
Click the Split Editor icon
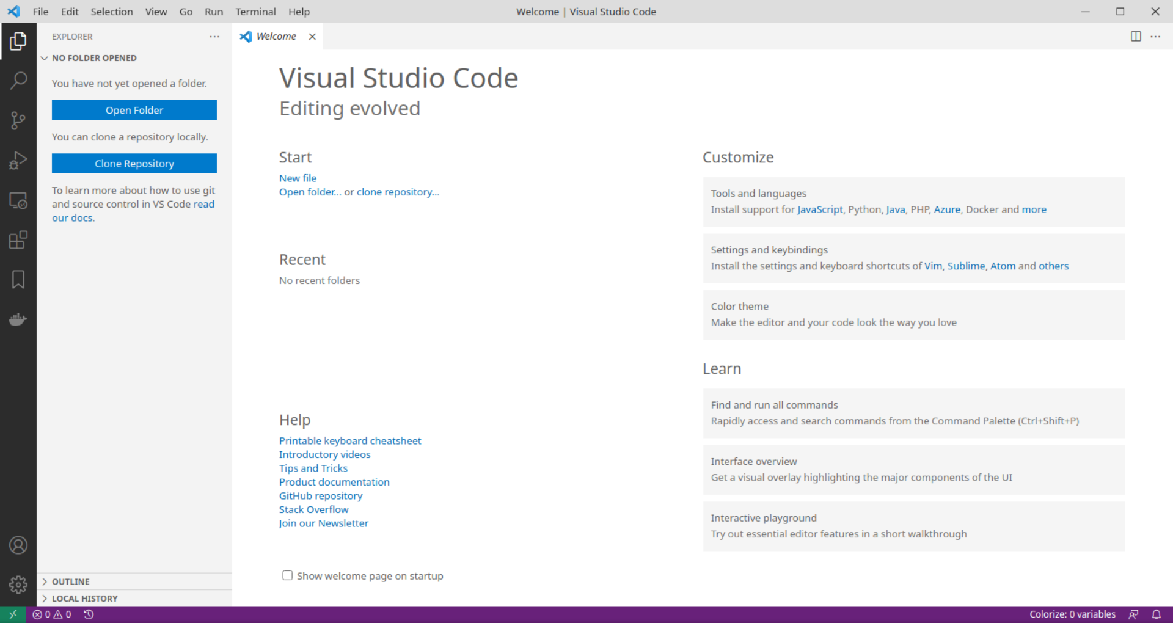(x=1136, y=37)
